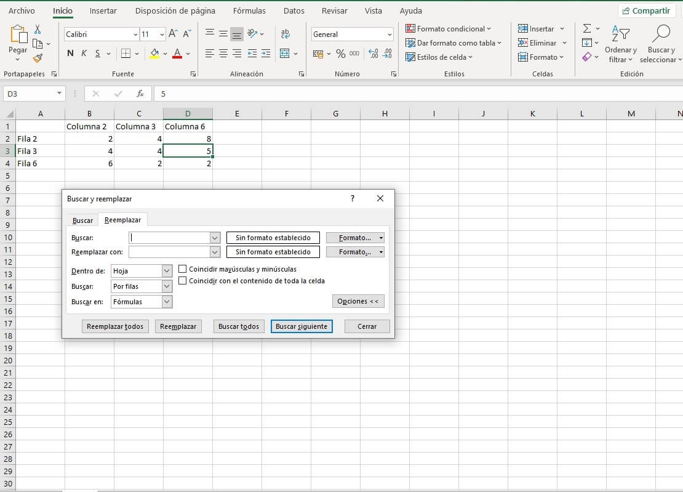This screenshot has width=683, height=492.
Task: Open Formato condicional menu
Action: point(449,28)
